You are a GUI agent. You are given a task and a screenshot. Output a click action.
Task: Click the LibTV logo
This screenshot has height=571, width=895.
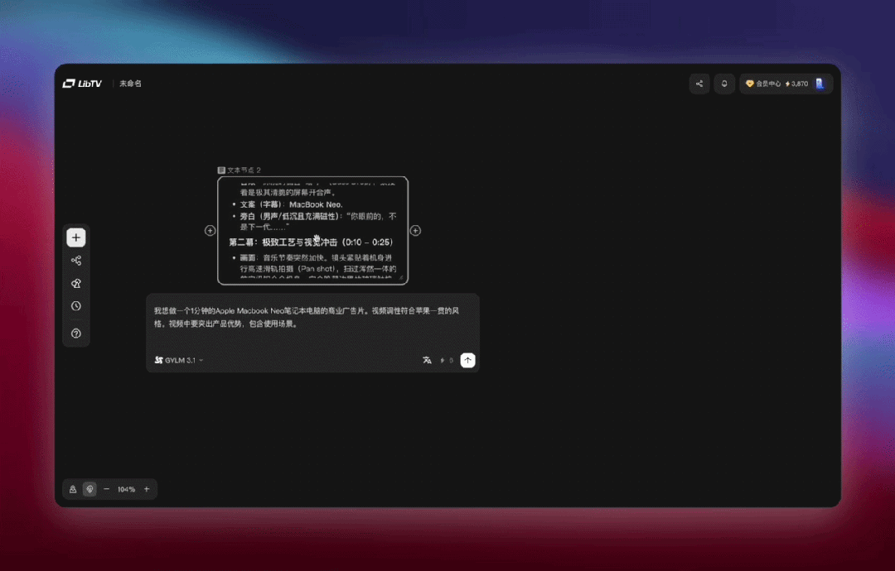[82, 84]
